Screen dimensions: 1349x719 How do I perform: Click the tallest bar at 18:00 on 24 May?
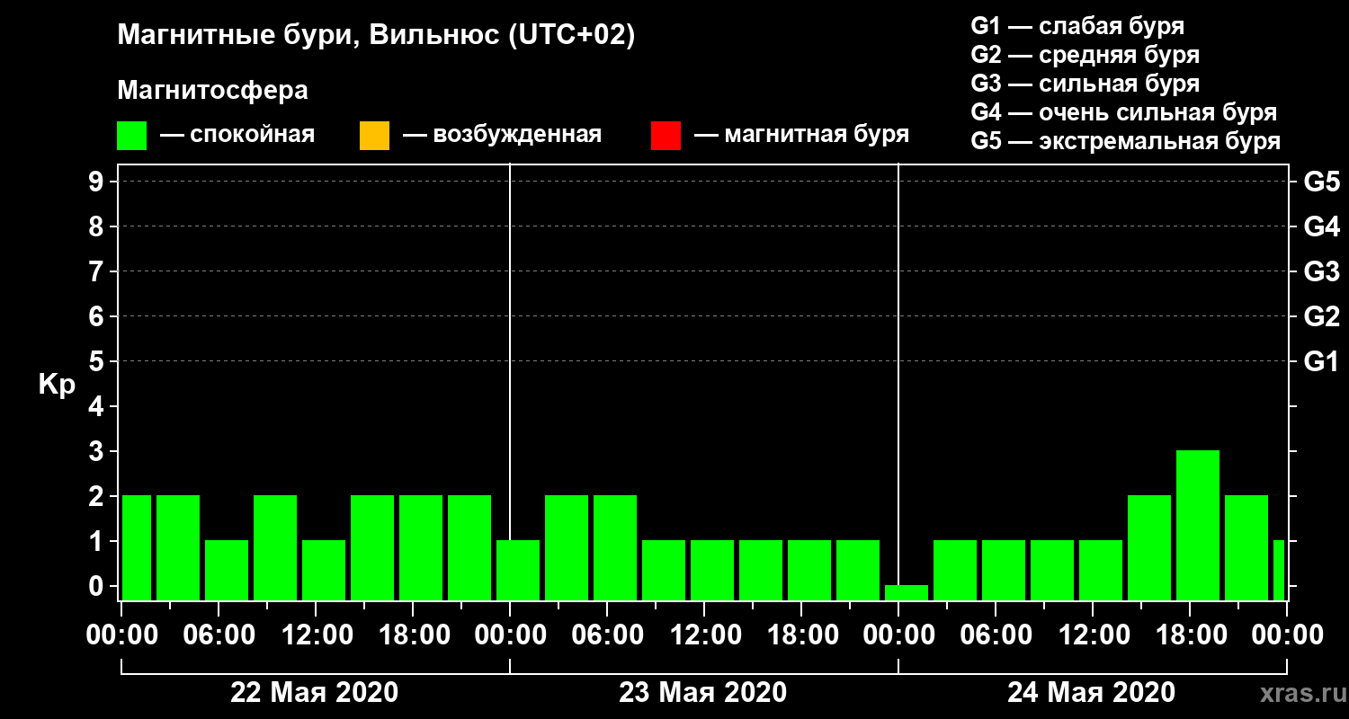click(x=1198, y=525)
